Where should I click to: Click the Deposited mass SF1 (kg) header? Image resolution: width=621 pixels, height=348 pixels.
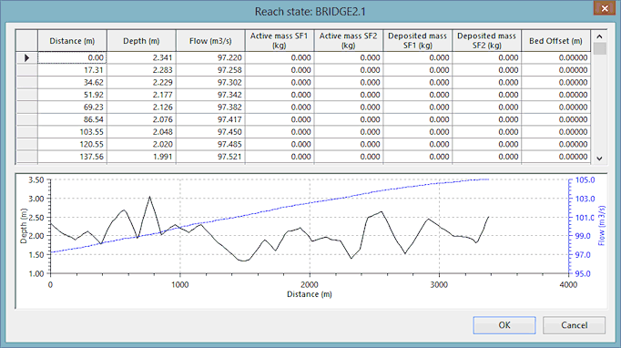click(417, 41)
